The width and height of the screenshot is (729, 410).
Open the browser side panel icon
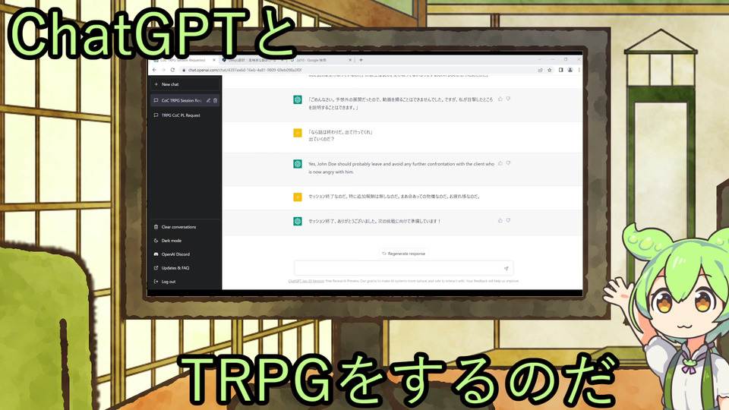coord(560,70)
